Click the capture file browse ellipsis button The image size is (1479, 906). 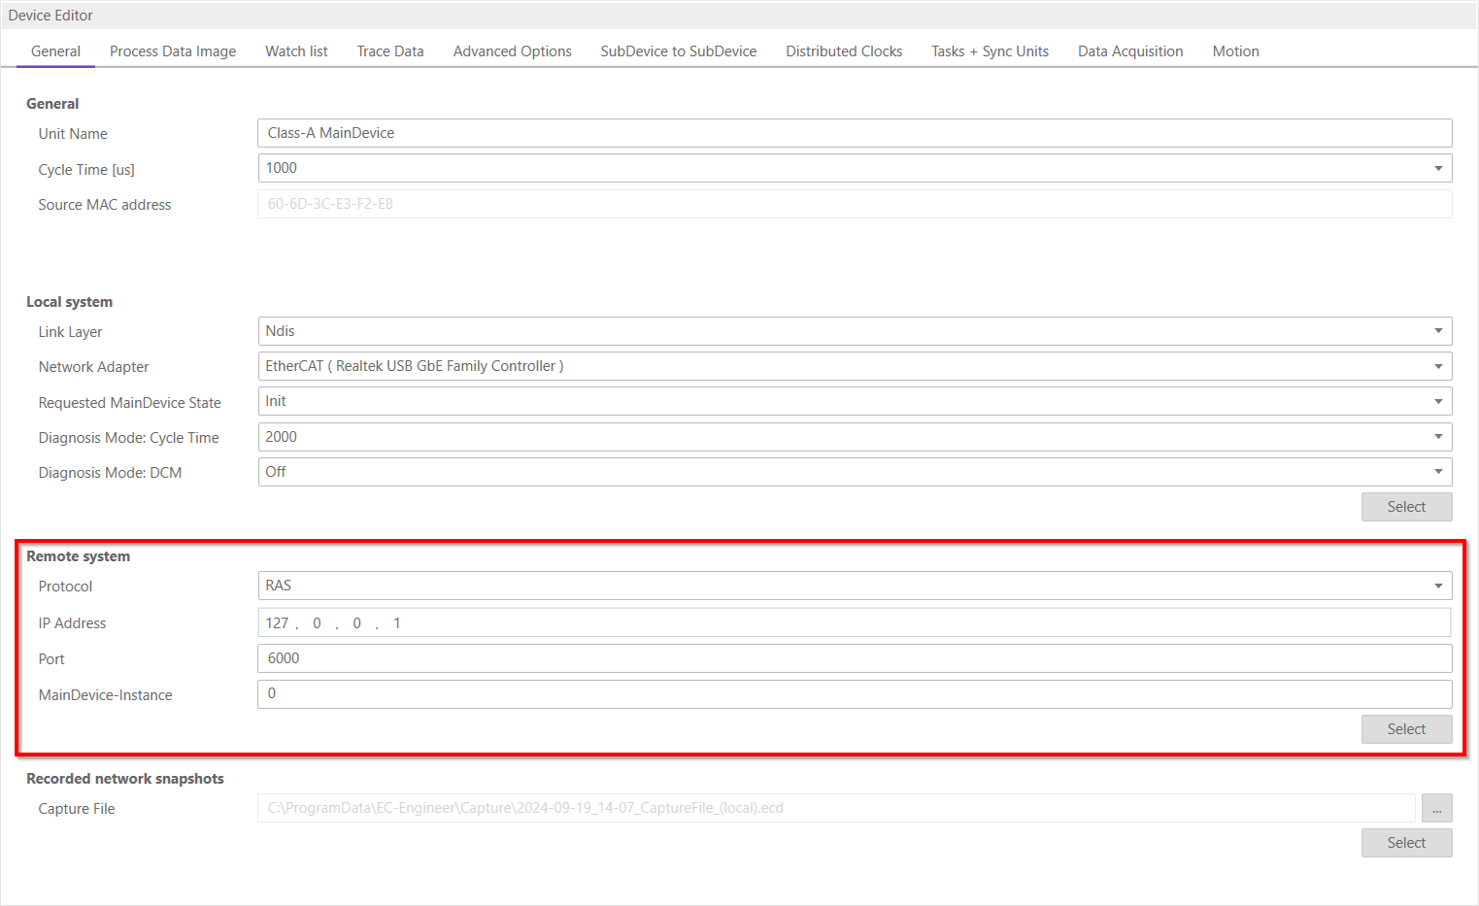click(x=1436, y=808)
